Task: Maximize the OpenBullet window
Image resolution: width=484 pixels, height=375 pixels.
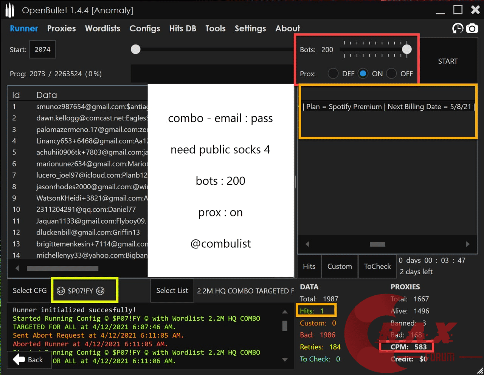Action: point(458,10)
